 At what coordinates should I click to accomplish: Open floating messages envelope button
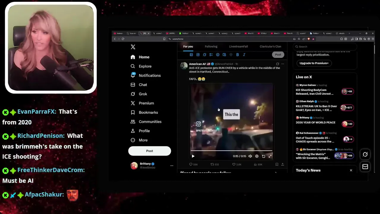(x=365, y=167)
